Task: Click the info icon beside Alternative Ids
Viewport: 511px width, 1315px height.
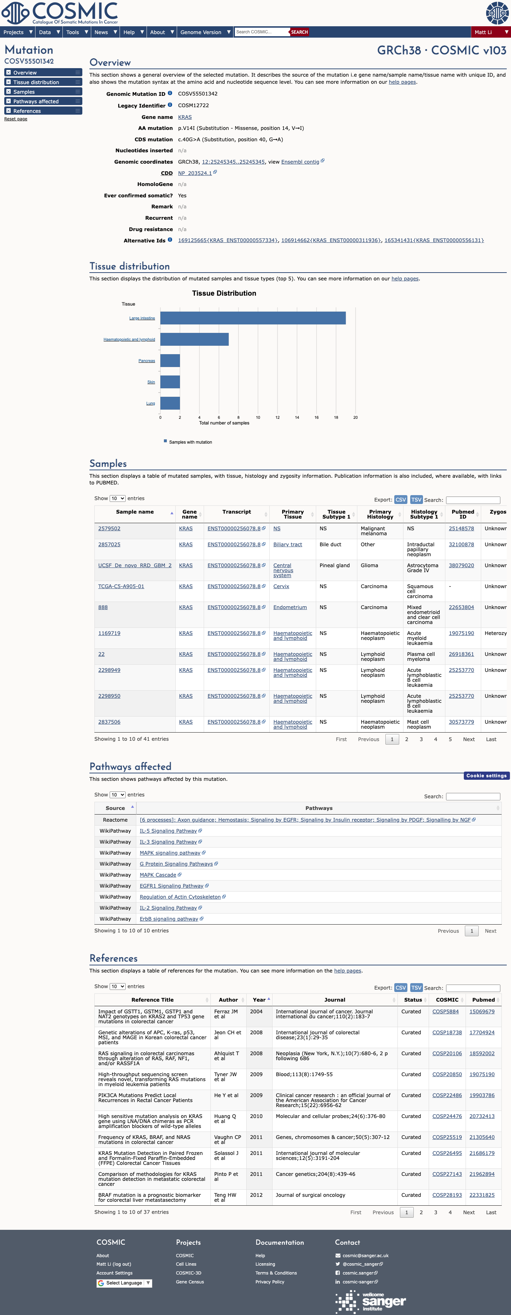Action: (170, 240)
